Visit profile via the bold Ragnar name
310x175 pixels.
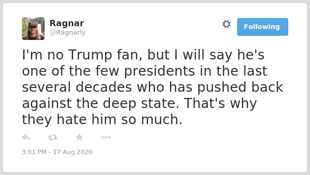point(67,23)
